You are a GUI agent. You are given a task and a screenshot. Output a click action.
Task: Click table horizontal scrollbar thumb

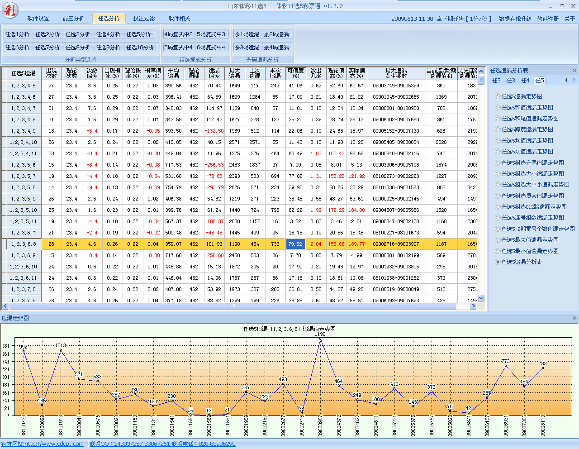pos(233,306)
